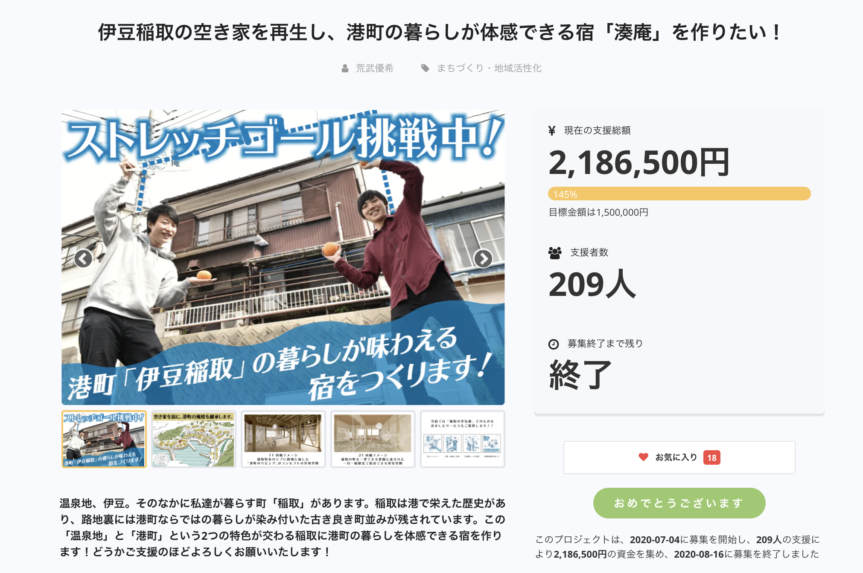Select the services illustration thumbnail
The width and height of the screenshot is (863, 573).
(x=462, y=439)
